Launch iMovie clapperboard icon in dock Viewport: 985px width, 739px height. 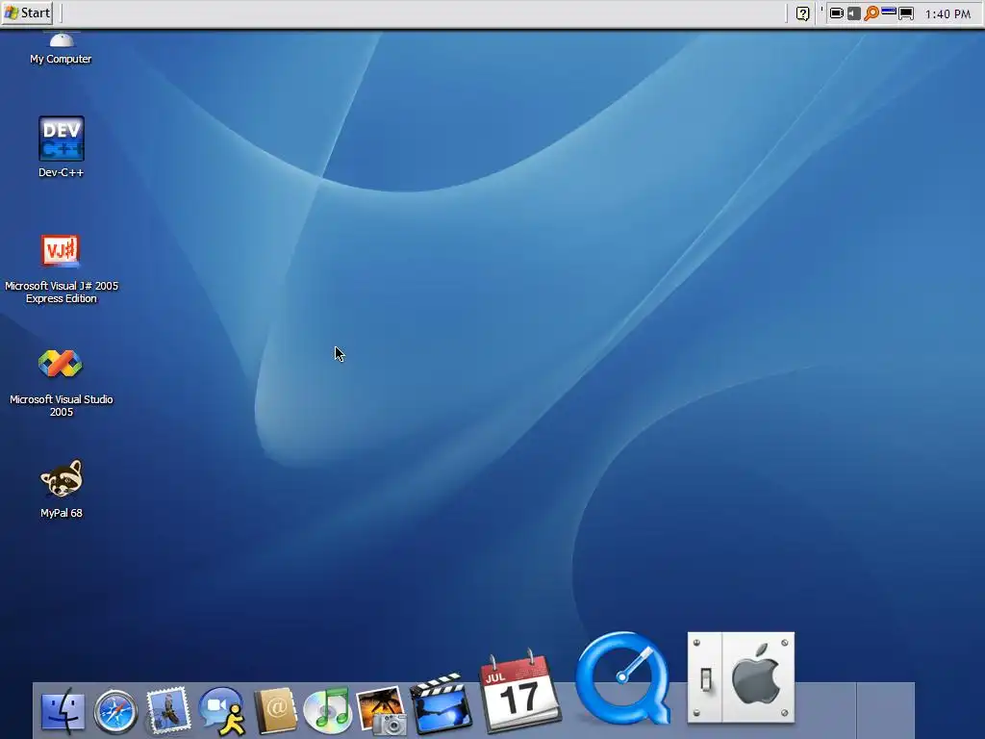click(441, 703)
